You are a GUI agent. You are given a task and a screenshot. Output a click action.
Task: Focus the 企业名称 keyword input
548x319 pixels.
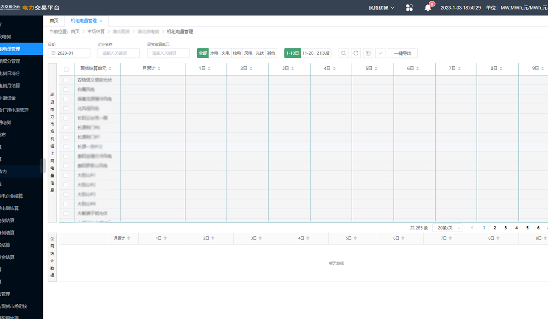click(x=119, y=53)
